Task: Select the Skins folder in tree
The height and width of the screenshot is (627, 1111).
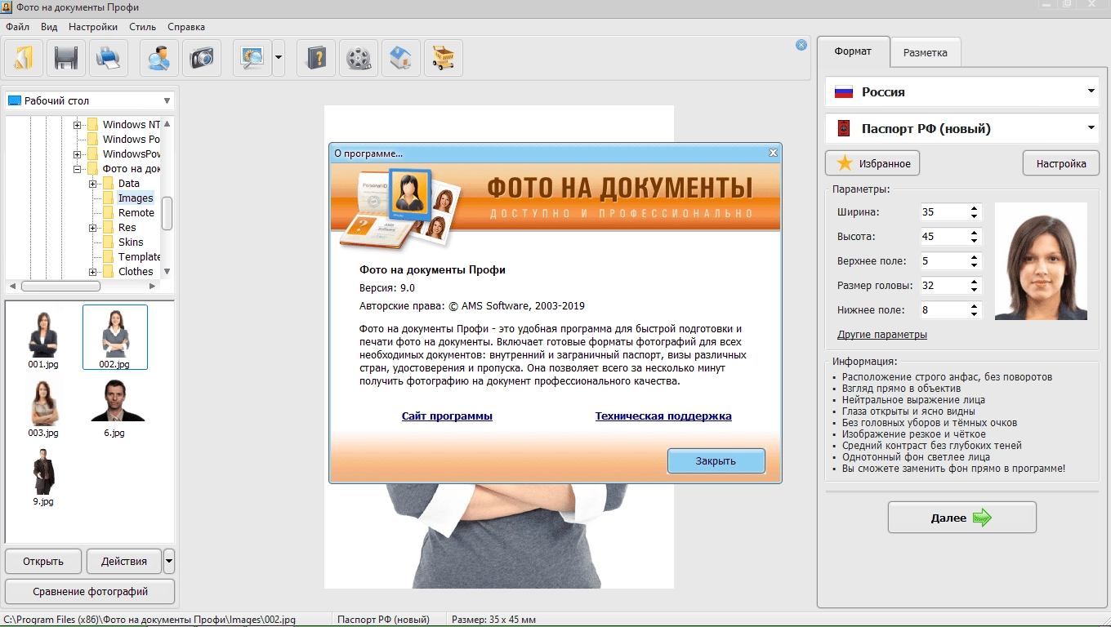Action: 131,242
